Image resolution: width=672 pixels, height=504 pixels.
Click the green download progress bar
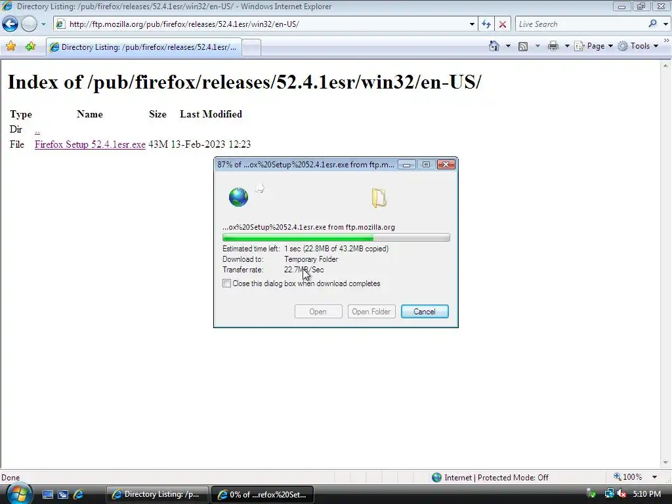pos(336,238)
